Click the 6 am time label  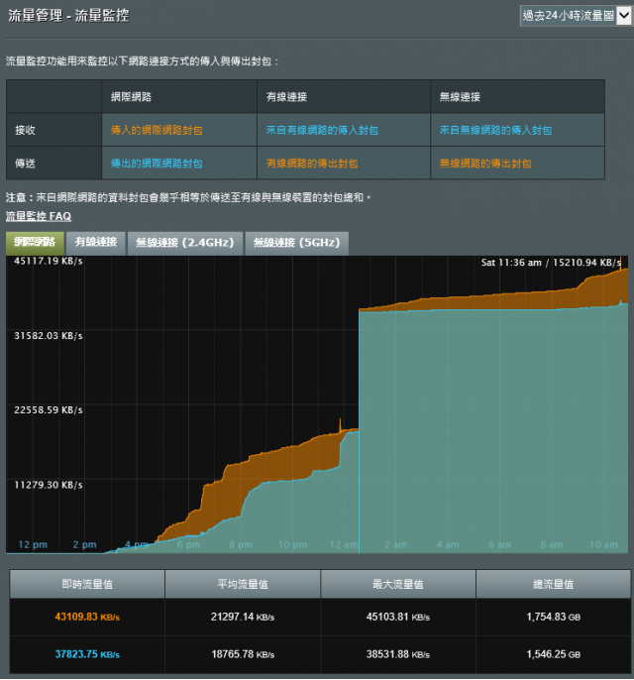pos(499,545)
